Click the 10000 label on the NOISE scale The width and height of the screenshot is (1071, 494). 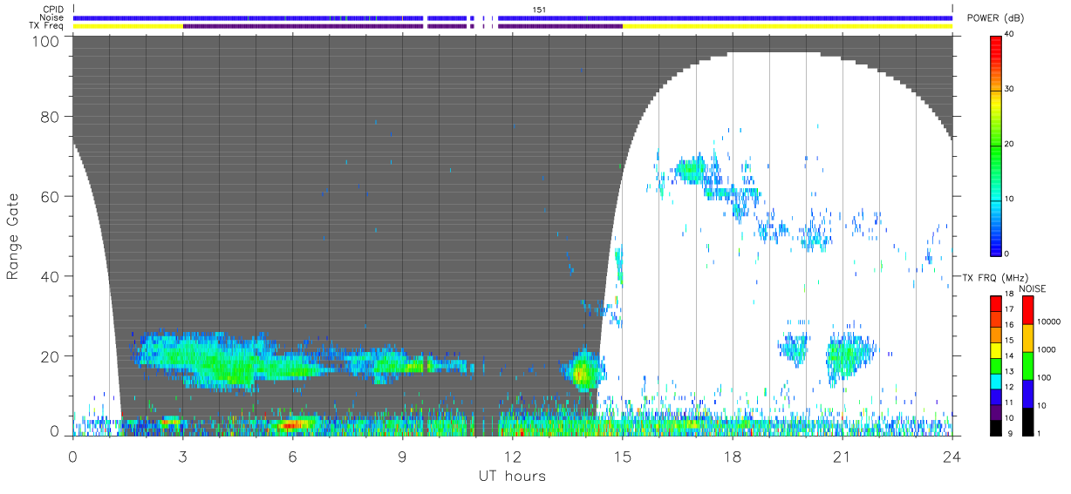1050,322
